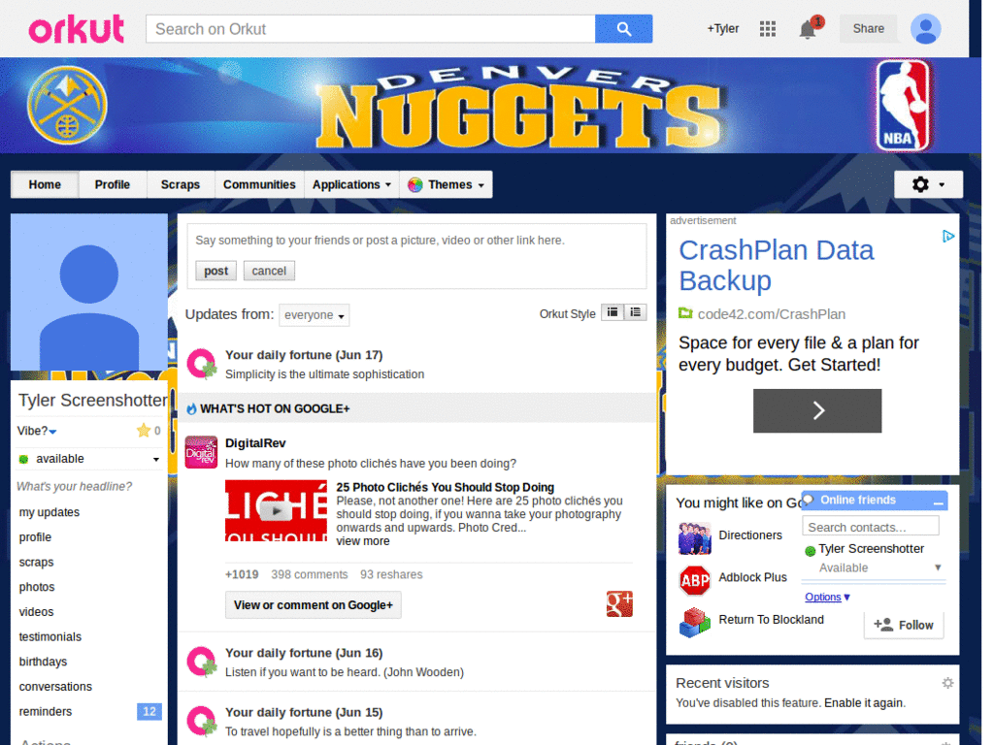The width and height of the screenshot is (994, 745).
Task: Open the CrashPlan Data Backup ad title
Action: (777, 266)
